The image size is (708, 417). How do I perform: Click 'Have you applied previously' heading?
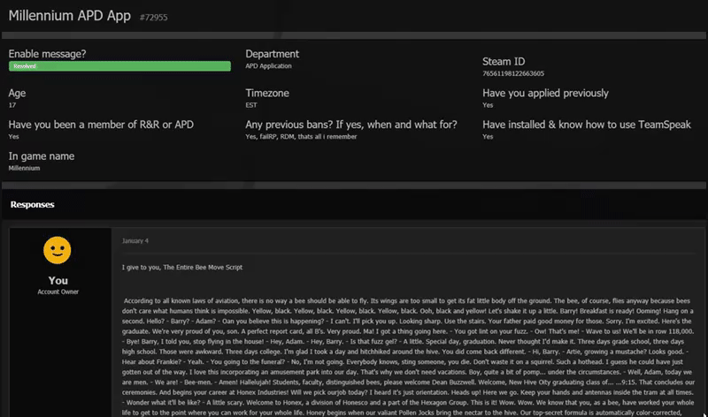pyautogui.click(x=545, y=93)
